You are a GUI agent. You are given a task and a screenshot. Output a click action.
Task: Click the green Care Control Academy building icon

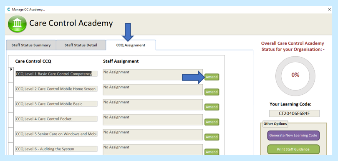point(17,24)
